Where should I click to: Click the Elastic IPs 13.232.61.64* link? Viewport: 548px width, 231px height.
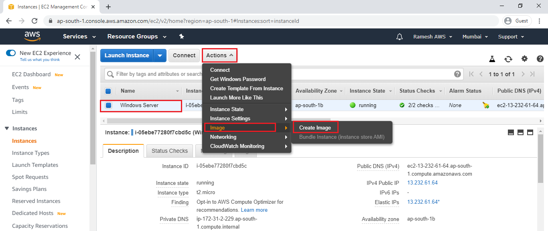click(x=423, y=202)
